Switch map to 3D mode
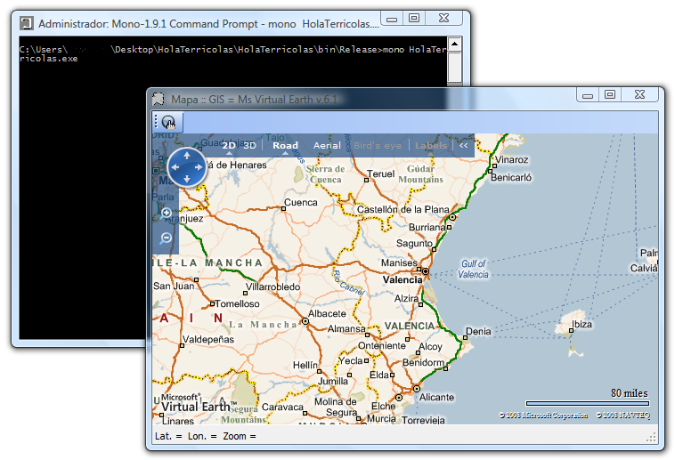This screenshot has height=460, width=675. point(249,145)
